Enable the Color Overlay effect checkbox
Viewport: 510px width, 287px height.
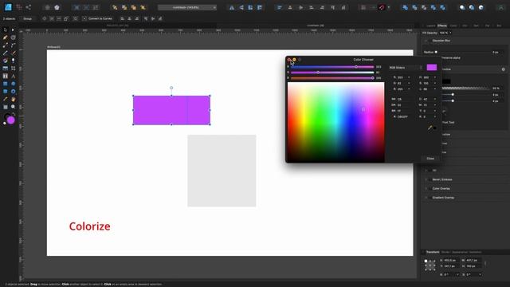click(430, 189)
